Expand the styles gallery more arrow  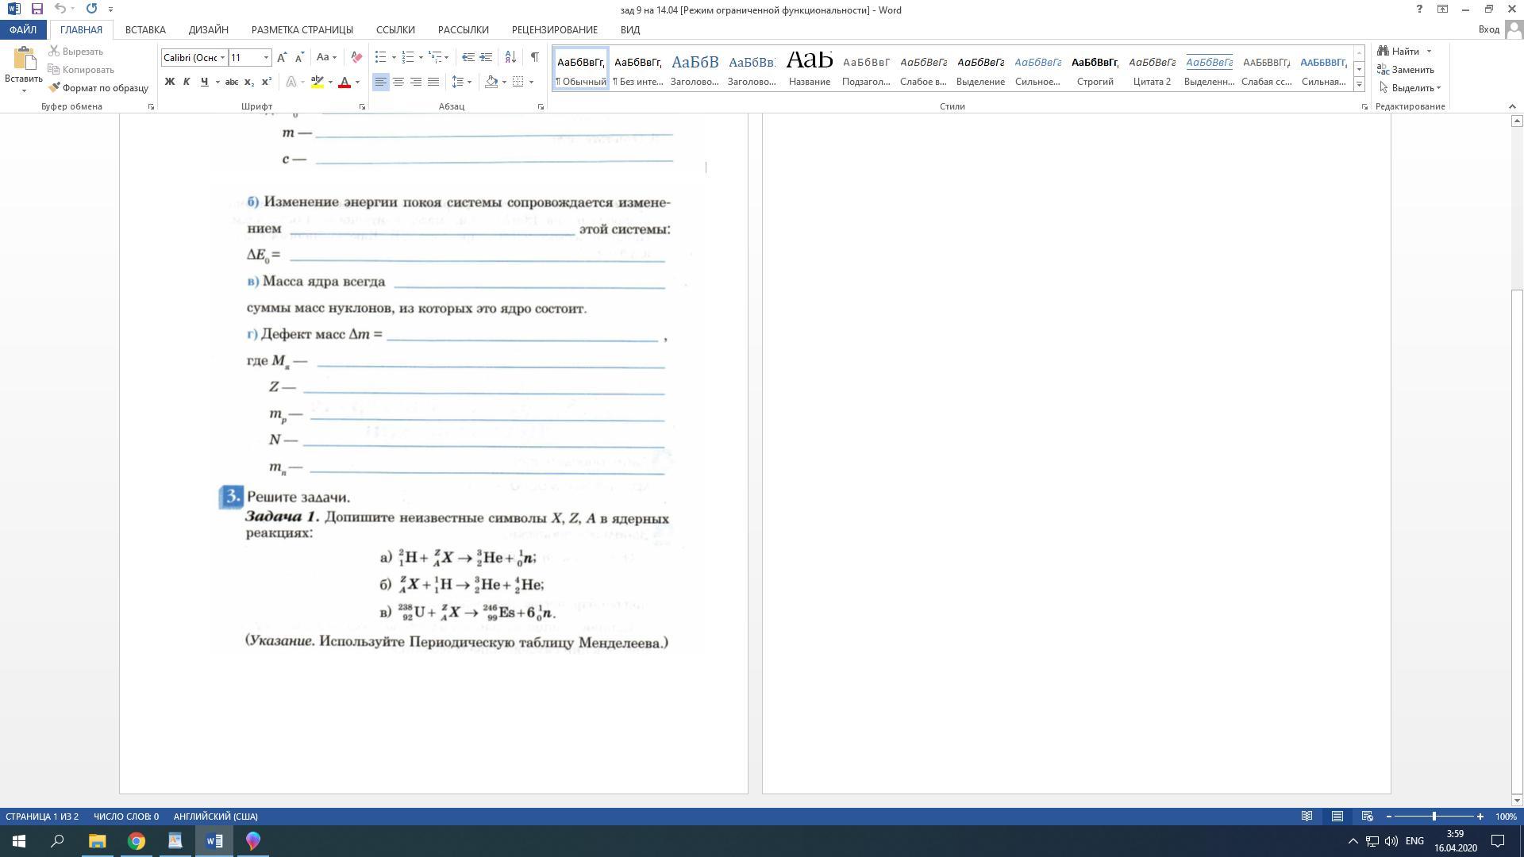pyautogui.click(x=1359, y=84)
